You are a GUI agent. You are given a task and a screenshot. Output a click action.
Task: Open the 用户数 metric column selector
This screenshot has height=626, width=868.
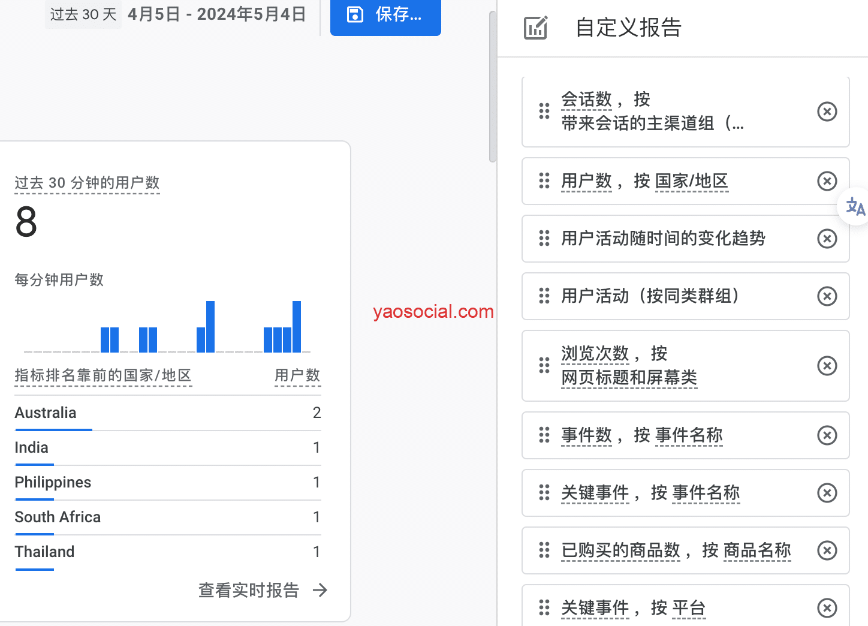tap(297, 376)
